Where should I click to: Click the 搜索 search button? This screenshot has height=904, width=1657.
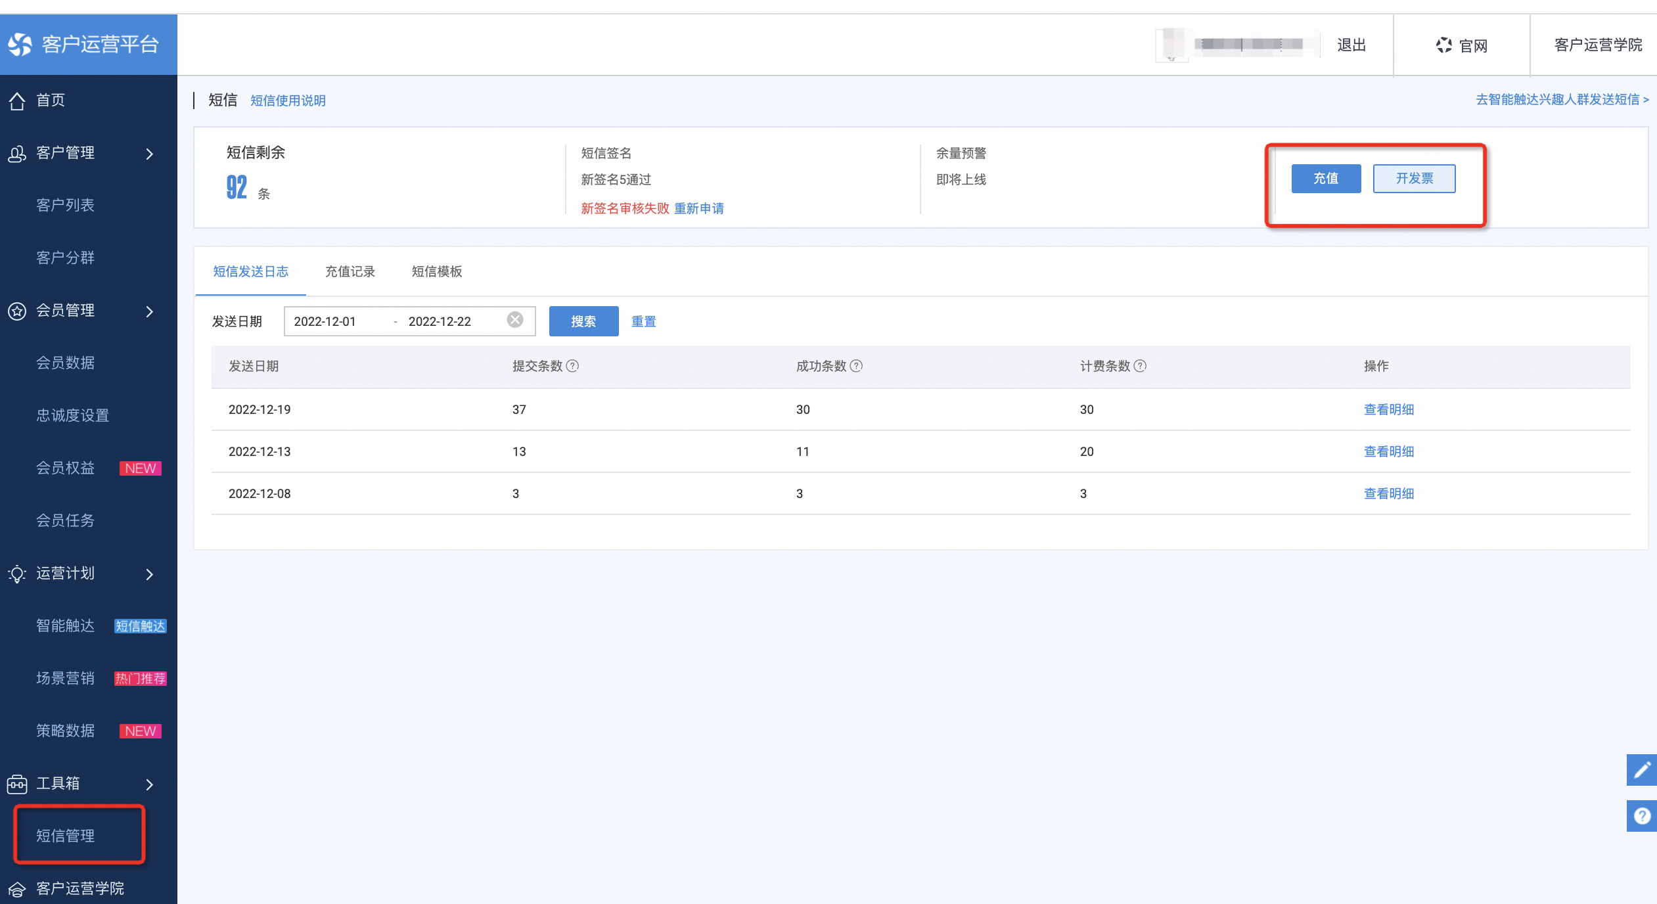click(x=583, y=321)
